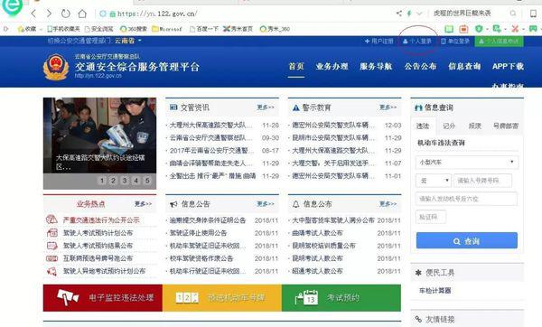Open 严重交通违法行为公开公示 link
Screen dimensions: 542x327
pos(101,220)
